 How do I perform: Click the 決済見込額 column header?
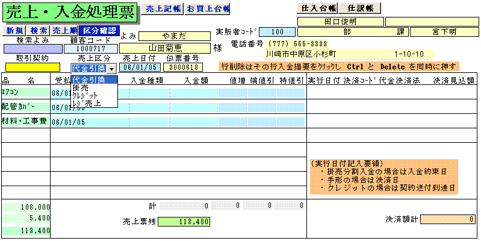(454, 81)
